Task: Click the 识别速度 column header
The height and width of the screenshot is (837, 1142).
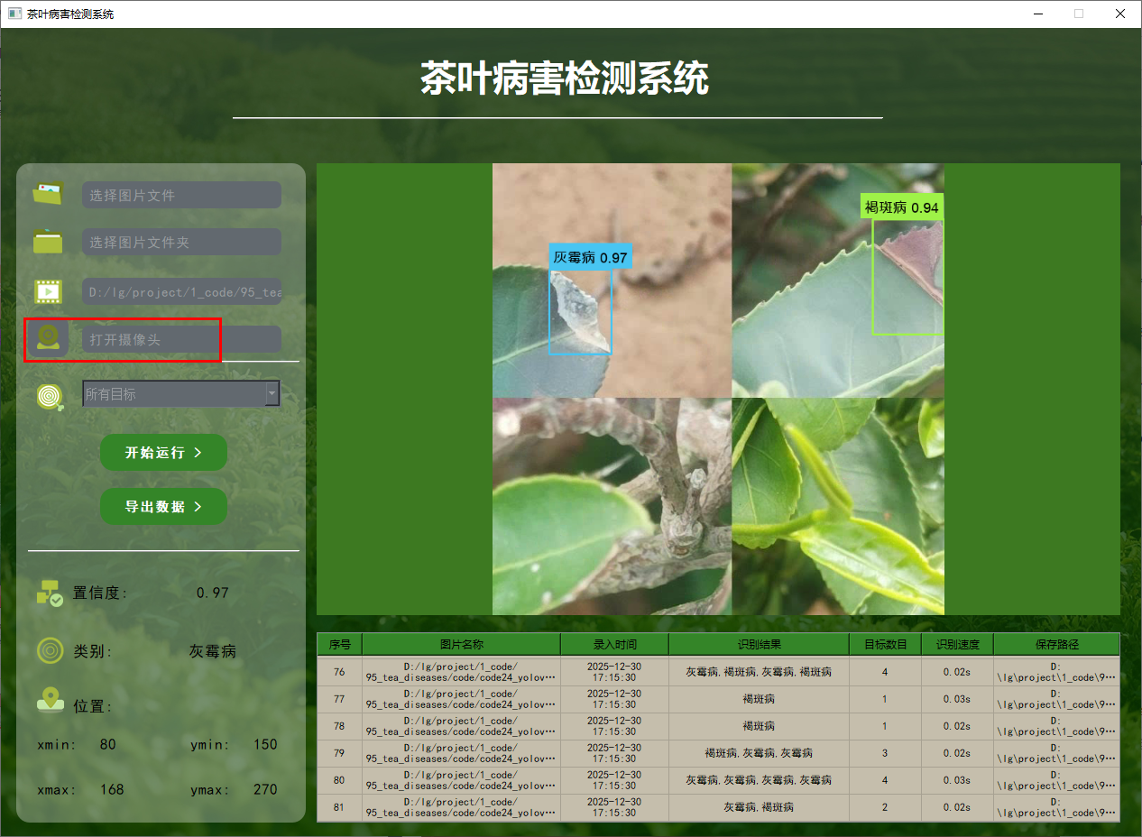Action: click(x=957, y=644)
